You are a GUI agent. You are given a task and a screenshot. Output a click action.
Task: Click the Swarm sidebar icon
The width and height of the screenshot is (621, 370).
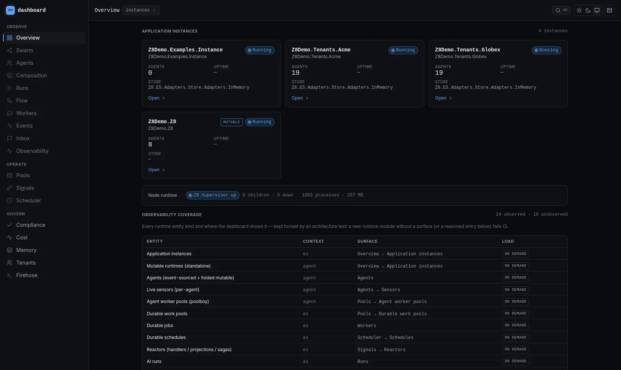[x=10, y=50]
